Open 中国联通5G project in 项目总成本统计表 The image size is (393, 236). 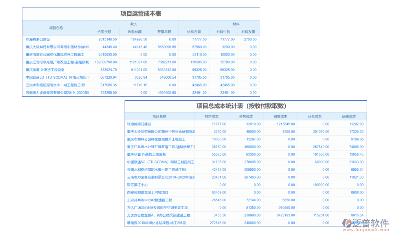pos(161,162)
